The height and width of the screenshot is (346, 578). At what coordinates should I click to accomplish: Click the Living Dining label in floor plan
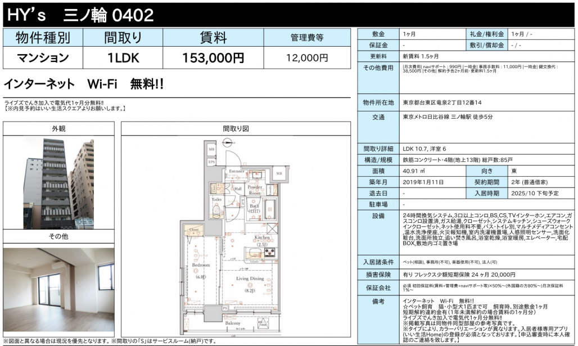pos(250,278)
